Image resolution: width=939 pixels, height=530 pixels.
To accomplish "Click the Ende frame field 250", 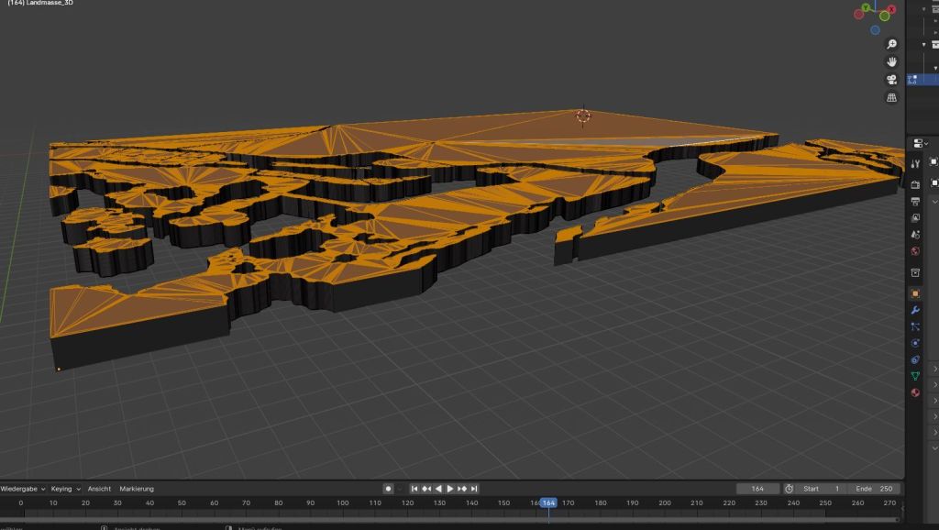I will (x=874, y=489).
